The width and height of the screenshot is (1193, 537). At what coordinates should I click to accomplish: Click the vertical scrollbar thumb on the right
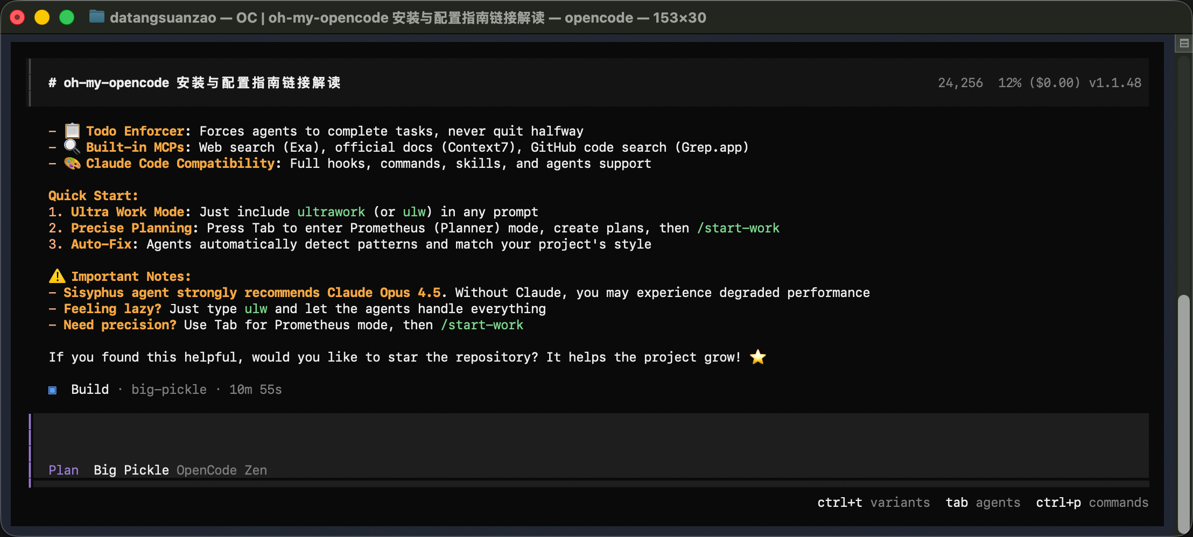click(x=1183, y=413)
